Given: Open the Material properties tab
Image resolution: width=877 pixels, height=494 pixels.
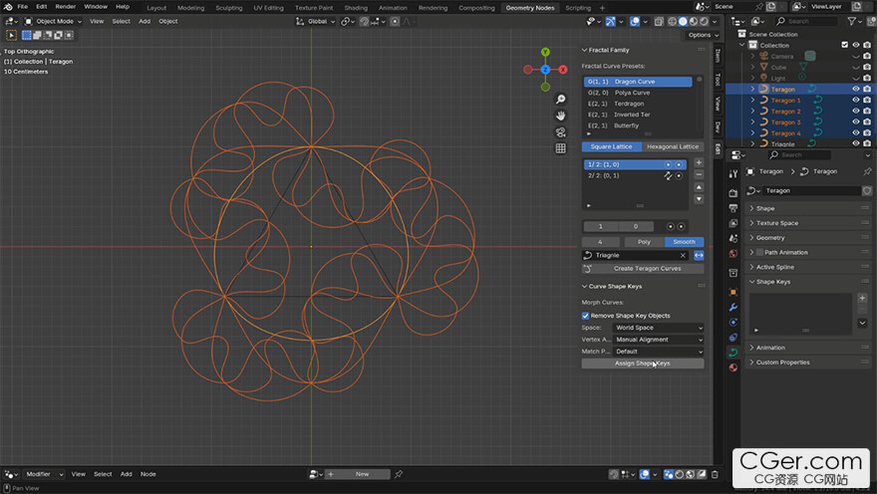Looking at the screenshot, I should click(x=733, y=368).
